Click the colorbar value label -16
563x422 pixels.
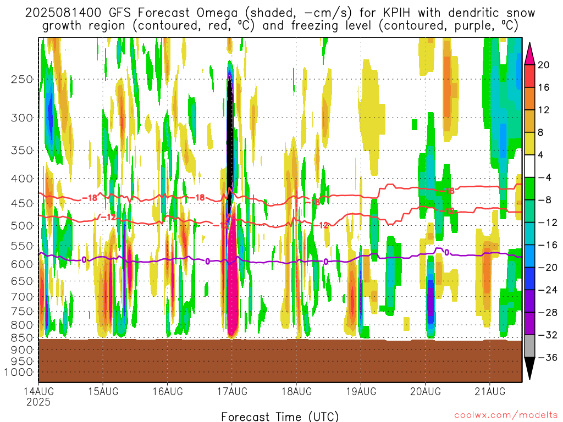click(x=547, y=245)
